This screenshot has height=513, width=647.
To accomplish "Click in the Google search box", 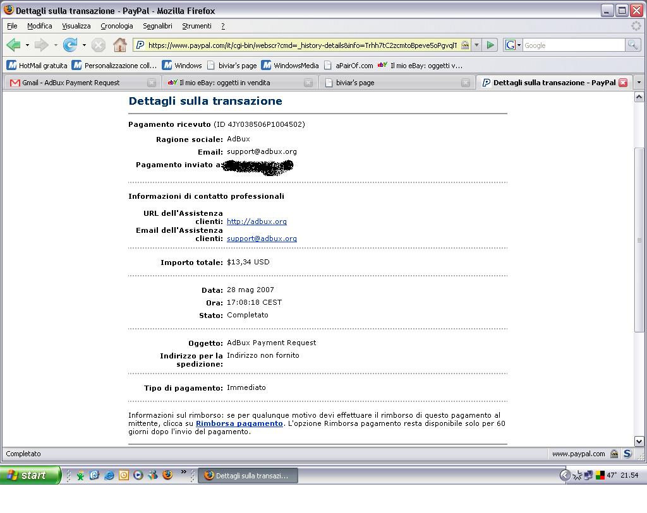I will coord(574,45).
